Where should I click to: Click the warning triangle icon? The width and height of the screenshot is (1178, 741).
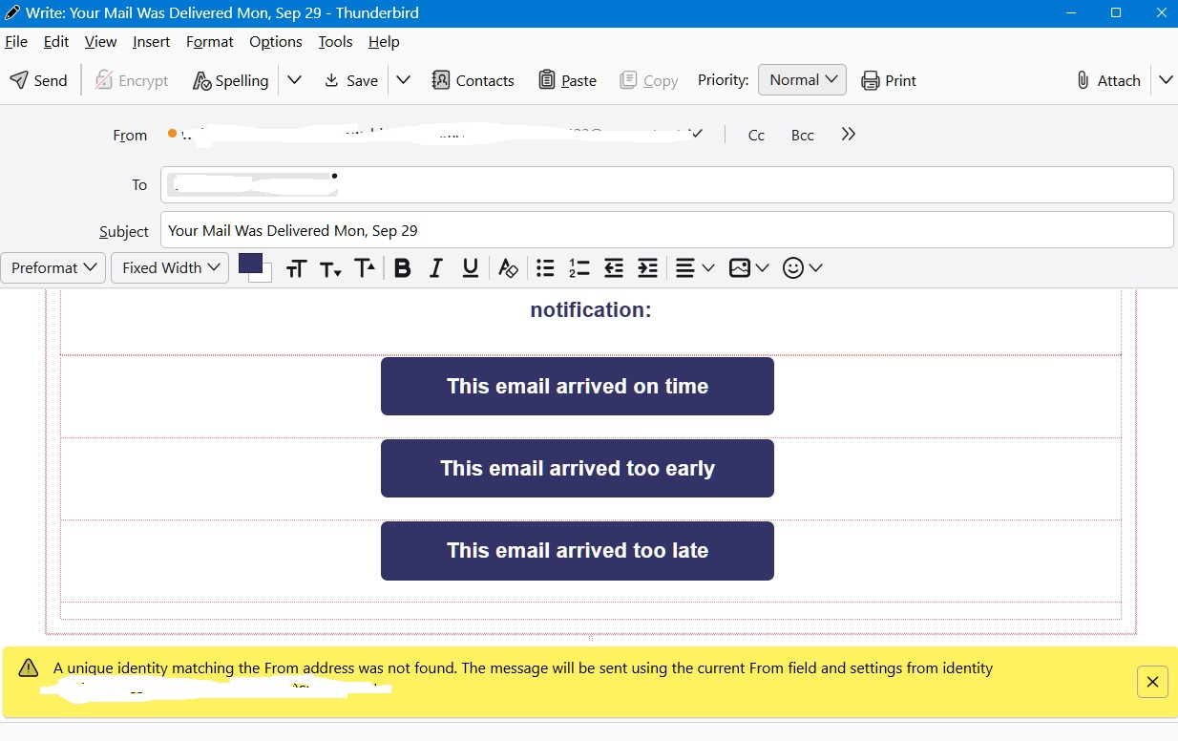click(29, 667)
